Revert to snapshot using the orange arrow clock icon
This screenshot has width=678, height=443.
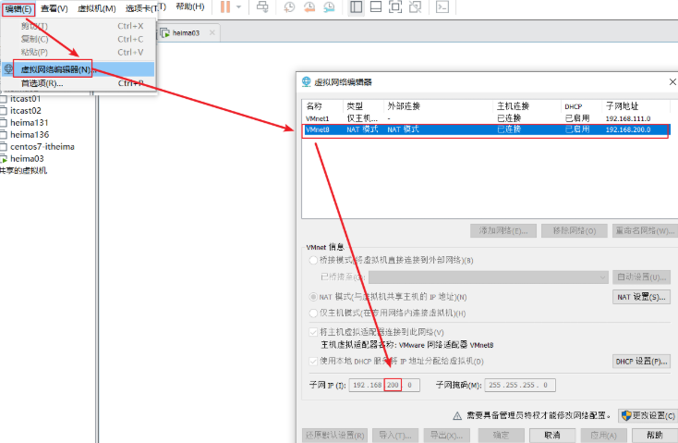coord(309,6)
